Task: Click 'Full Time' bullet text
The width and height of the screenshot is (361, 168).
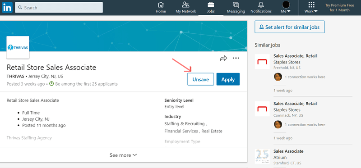Action: 31,113
